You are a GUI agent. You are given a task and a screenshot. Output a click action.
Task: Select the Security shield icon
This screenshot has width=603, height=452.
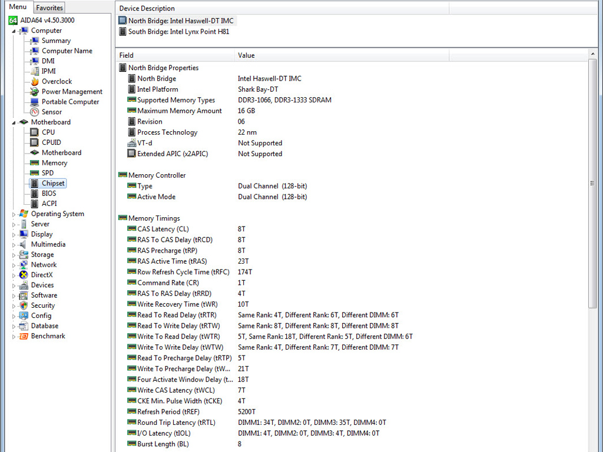coord(24,305)
